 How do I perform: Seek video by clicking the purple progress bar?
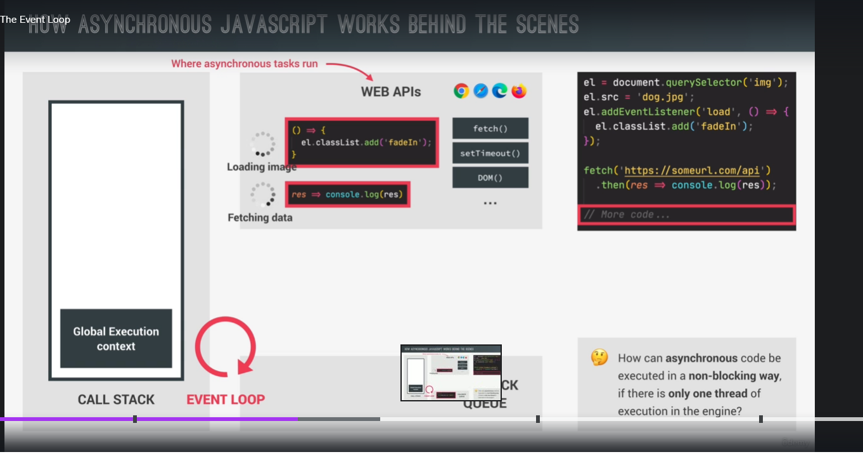tap(215, 419)
